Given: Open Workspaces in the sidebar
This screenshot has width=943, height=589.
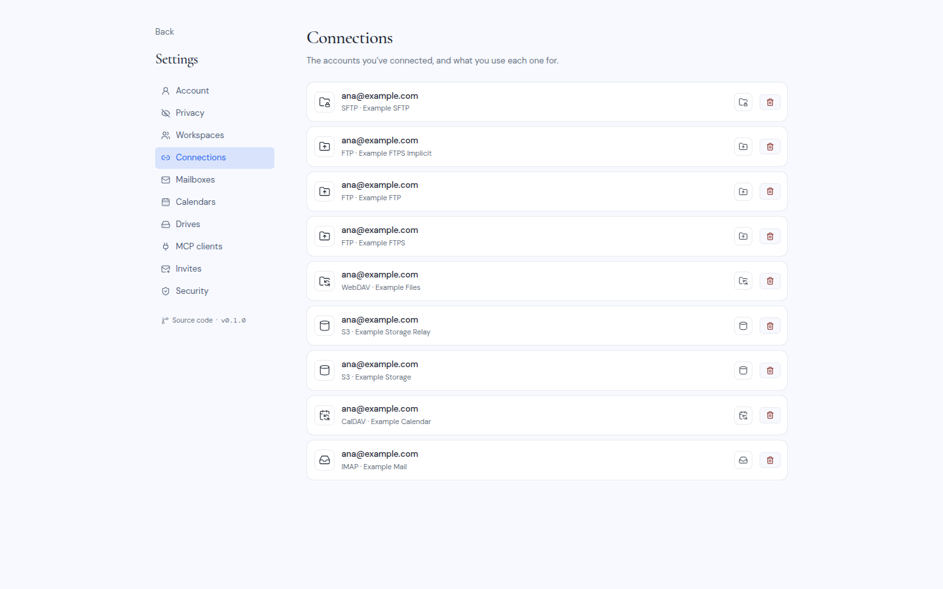Looking at the screenshot, I should point(215,135).
